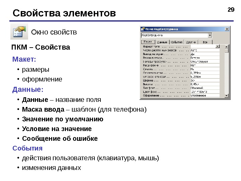This screenshot has width=241, height=181.
Task: Click the Да value for Вывод на экран
Action: pos(205,54)
